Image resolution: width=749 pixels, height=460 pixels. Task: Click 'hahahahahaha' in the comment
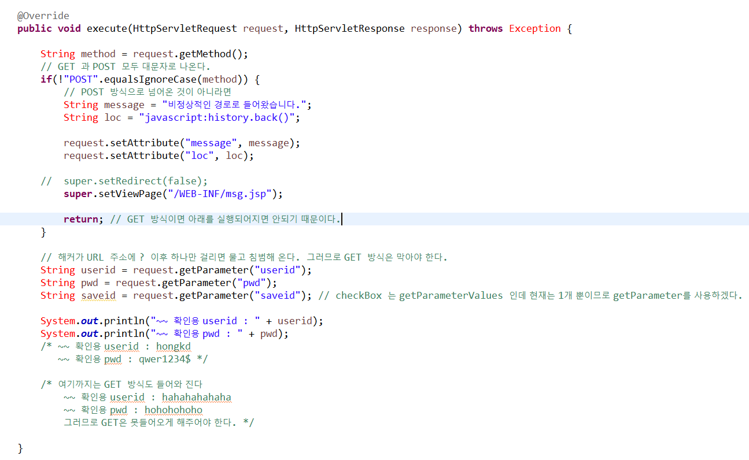(x=197, y=397)
